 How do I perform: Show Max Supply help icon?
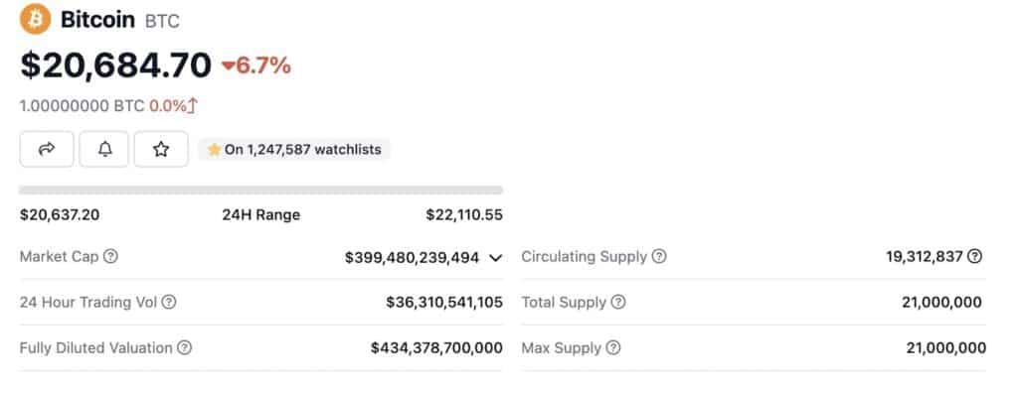pyautogui.click(x=612, y=347)
